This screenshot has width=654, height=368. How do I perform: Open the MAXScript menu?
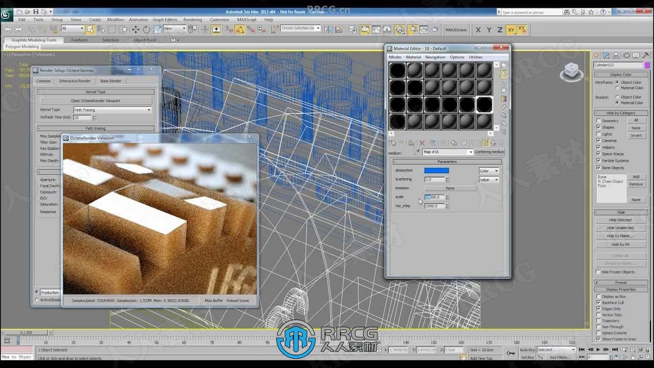point(247,20)
